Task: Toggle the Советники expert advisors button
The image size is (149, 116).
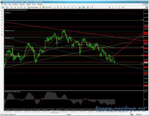Action: tap(47, 7)
